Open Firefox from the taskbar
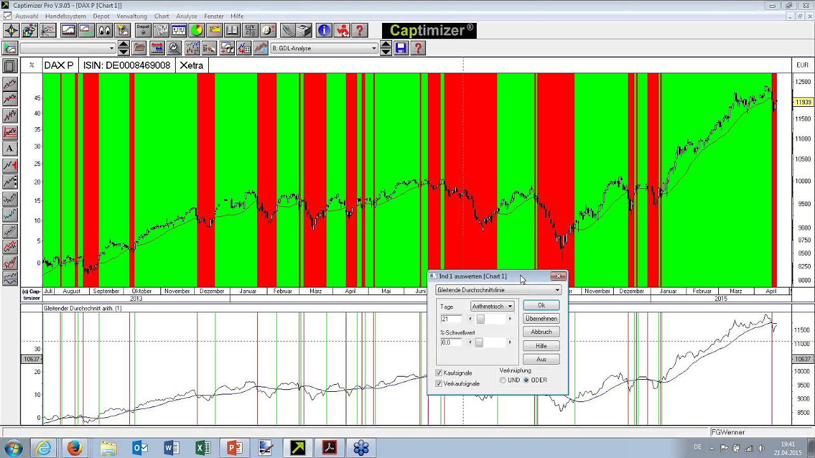The image size is (815, 458). tap(74, 448)
